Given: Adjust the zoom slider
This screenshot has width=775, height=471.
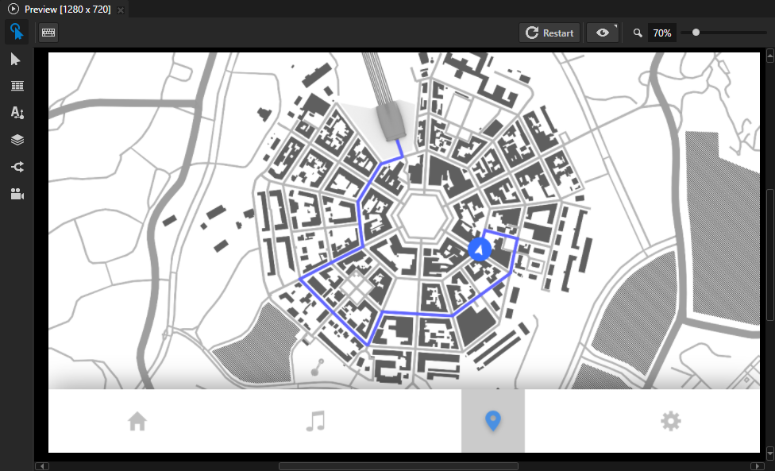Looking at the screenshot, I should pyautogui.click(x=696, y=33).
